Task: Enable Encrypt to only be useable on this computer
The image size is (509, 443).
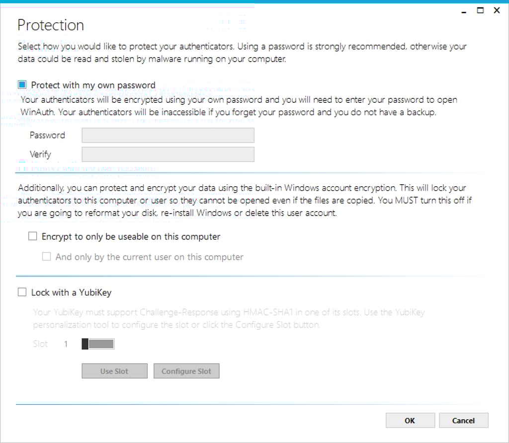Action: [32, 236]
